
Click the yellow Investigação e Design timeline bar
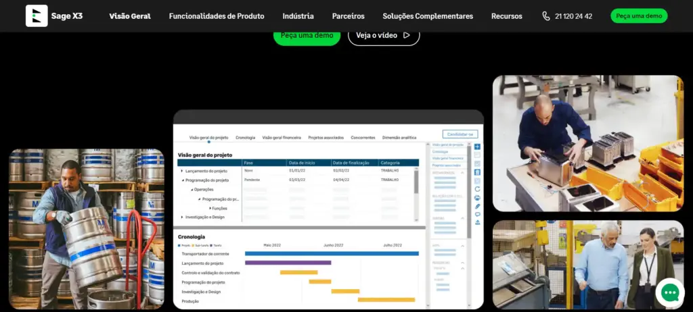(x=345, y=291)
